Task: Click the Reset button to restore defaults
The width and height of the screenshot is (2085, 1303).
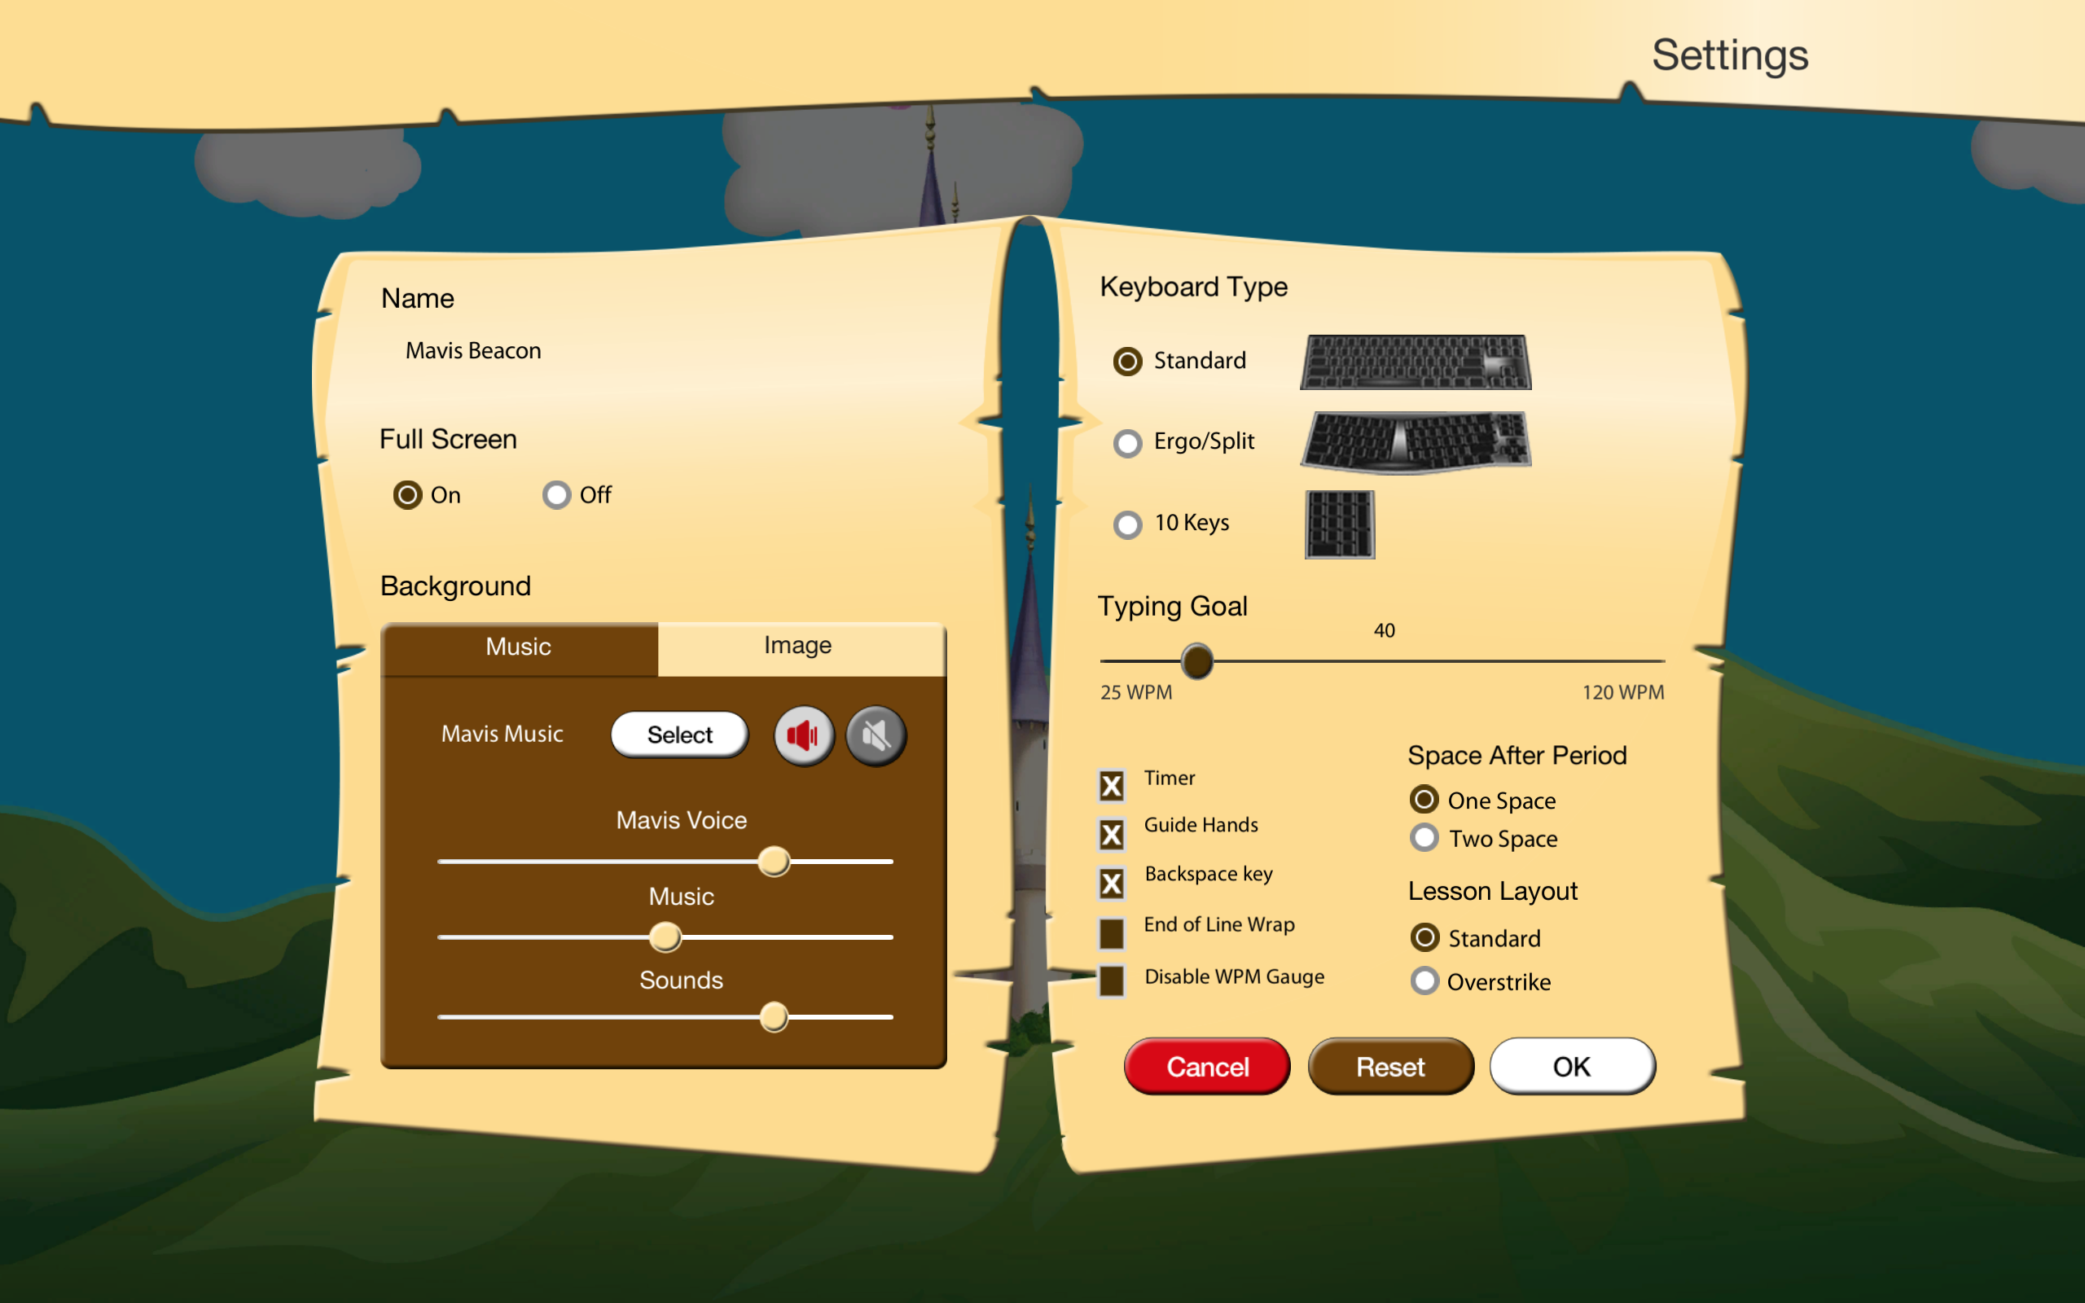Action: [1387, 1066]
